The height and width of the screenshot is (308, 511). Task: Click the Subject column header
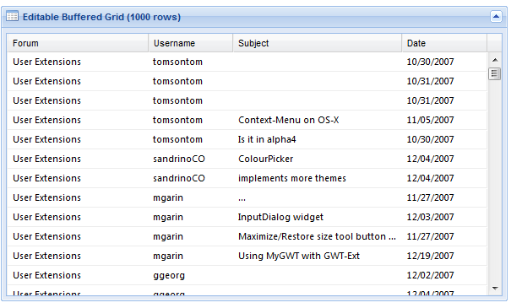coord(317,43)
